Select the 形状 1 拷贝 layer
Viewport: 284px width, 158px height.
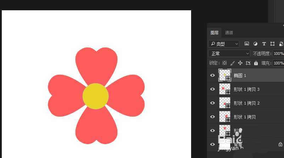point(245,117)
